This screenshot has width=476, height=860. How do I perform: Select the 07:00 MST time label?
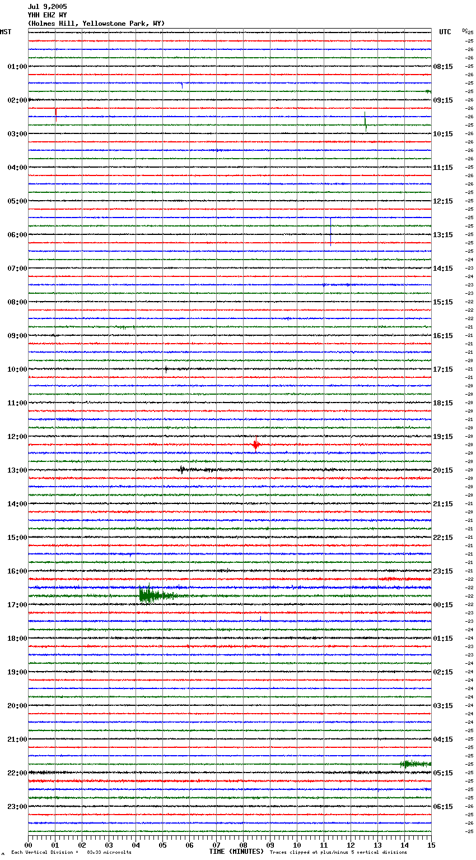[17, 269]
